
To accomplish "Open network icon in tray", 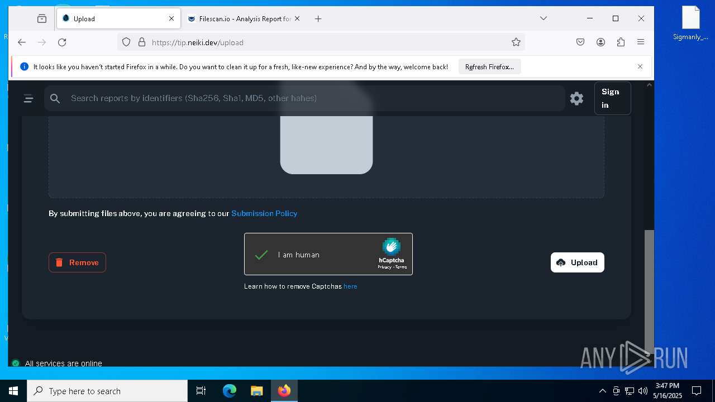I will pos(630,391).
